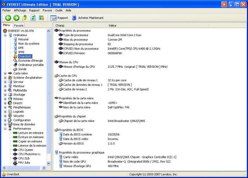248x178 pixels.
Task: Click the Base de données icon
Action: (10, 124)
